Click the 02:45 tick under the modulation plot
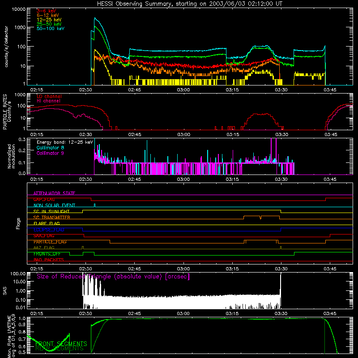The height and width of the screenshot is (358, 358). coord(134,179)
